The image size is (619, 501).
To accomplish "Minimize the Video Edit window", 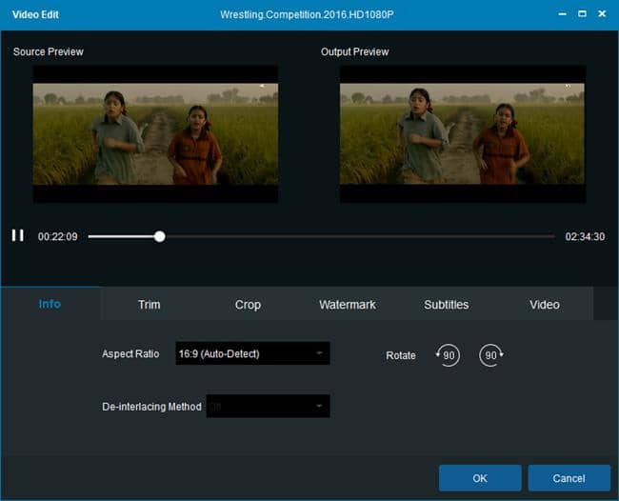I will [x=563, y=14].
